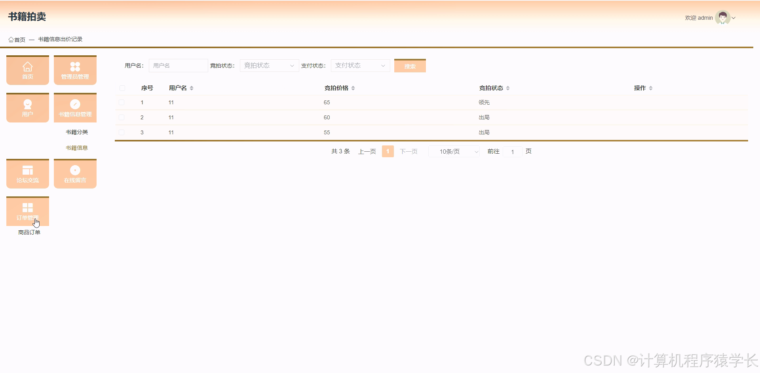This screenshot has height=373, width=760.
Task: Sort table by 竞拍状态 column
Action: [508, 88]
